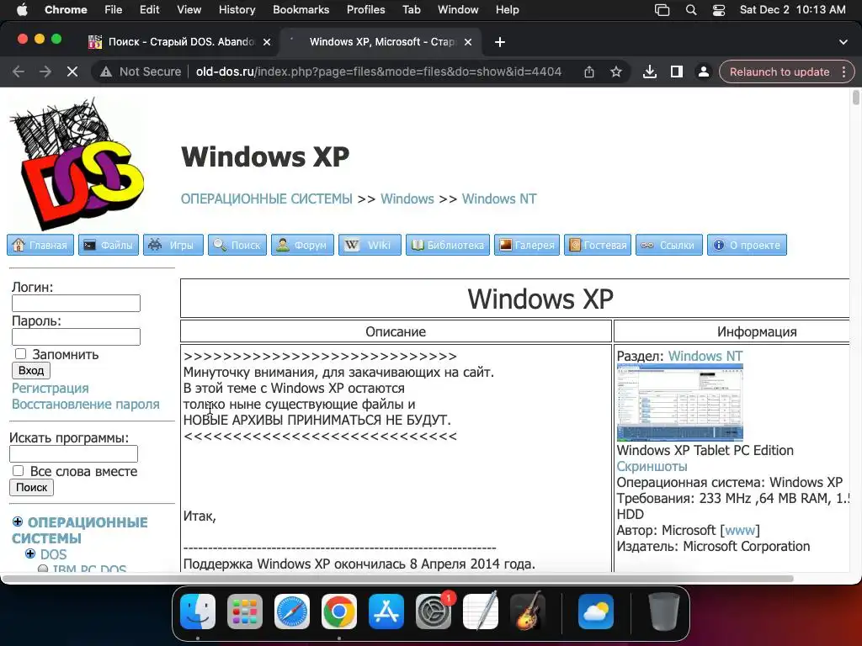Screen dimensions: 862x646
Task: Open System Settings from the dock
Action: click(434, 612)
